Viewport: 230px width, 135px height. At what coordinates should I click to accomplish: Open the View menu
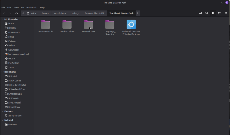coord(16,7)
